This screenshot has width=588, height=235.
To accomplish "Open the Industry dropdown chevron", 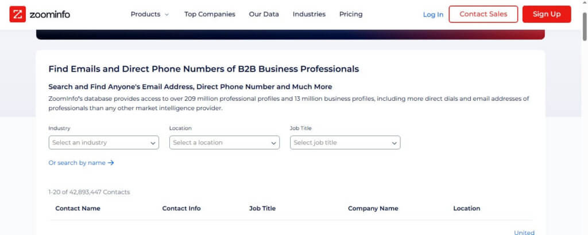I will click(153, 143).
